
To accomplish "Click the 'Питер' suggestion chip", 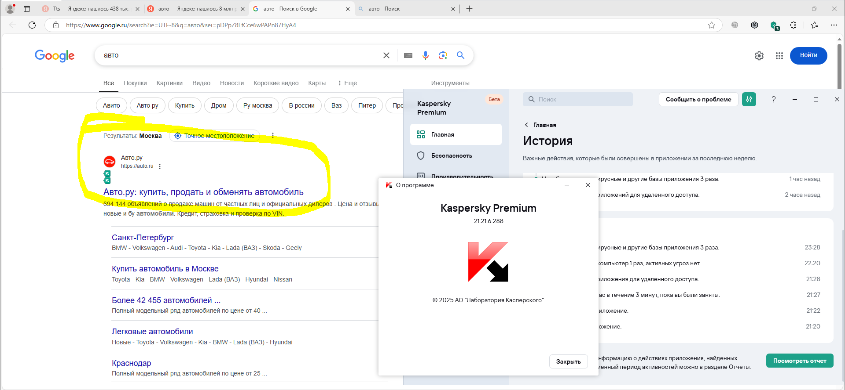I will click(367, 105).
